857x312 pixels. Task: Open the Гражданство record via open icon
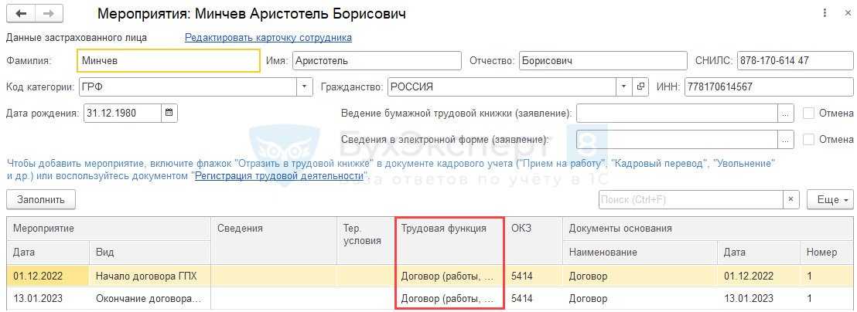640,86
